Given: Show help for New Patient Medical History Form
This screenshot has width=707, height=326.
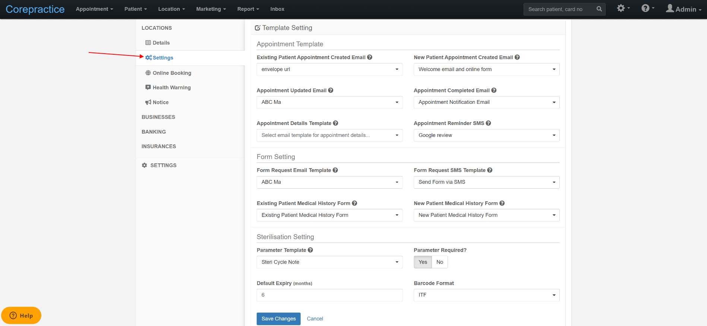Looking at the screenshot, I should tap(502, 203).
